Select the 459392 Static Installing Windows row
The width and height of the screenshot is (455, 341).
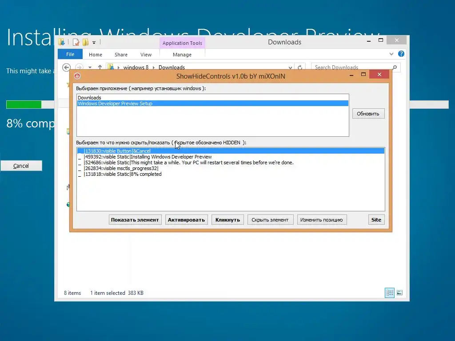(x=231, y=157)
